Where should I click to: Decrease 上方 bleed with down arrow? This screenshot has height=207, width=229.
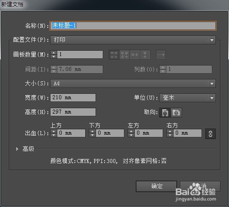click(54, 135)
